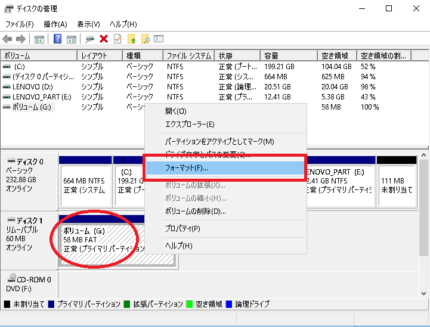Click the black 未割り当て legend swatch
This screenshot has height=327, width=430.
(7, 304)
